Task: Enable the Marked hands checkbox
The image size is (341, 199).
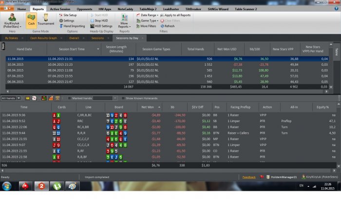Action: tap(69, 98)
